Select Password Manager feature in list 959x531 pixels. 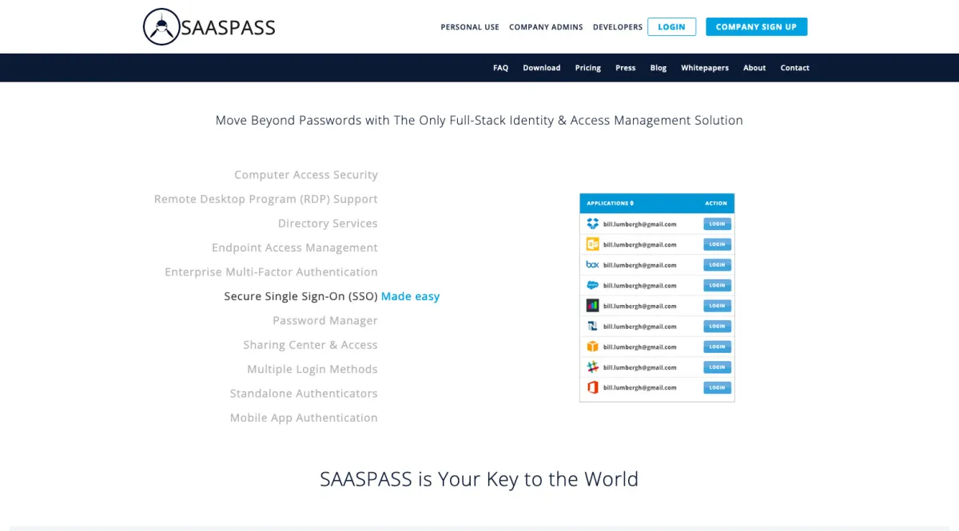(x=324, y=321)
